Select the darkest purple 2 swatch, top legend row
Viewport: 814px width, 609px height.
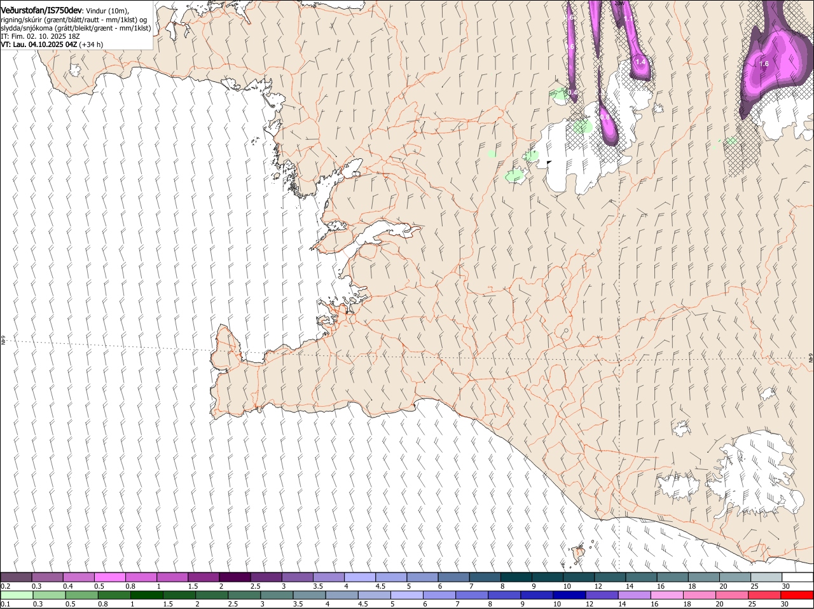coord(234,577)
